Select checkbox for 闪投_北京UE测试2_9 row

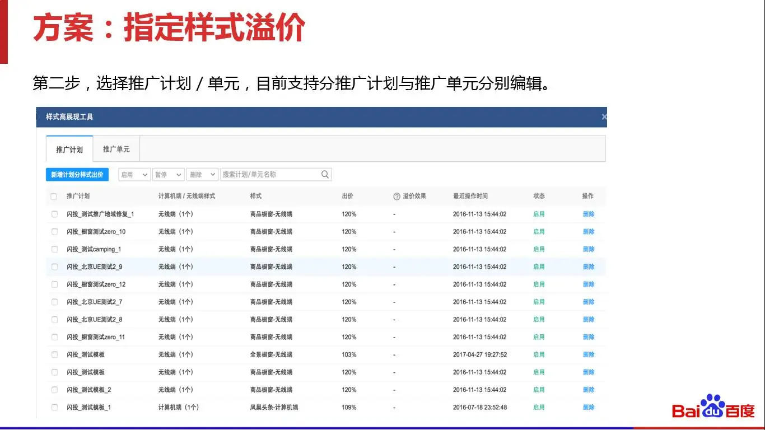click(x=54, y=267)
